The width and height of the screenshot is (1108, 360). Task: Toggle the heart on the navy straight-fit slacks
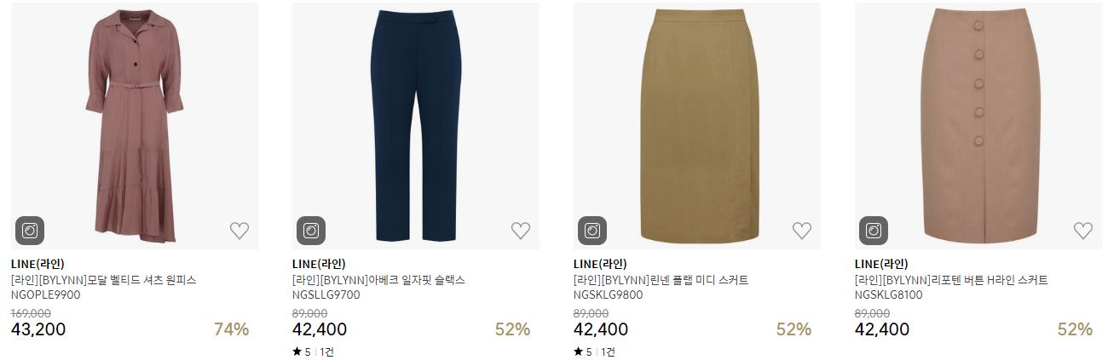click(x=521, y=231)
